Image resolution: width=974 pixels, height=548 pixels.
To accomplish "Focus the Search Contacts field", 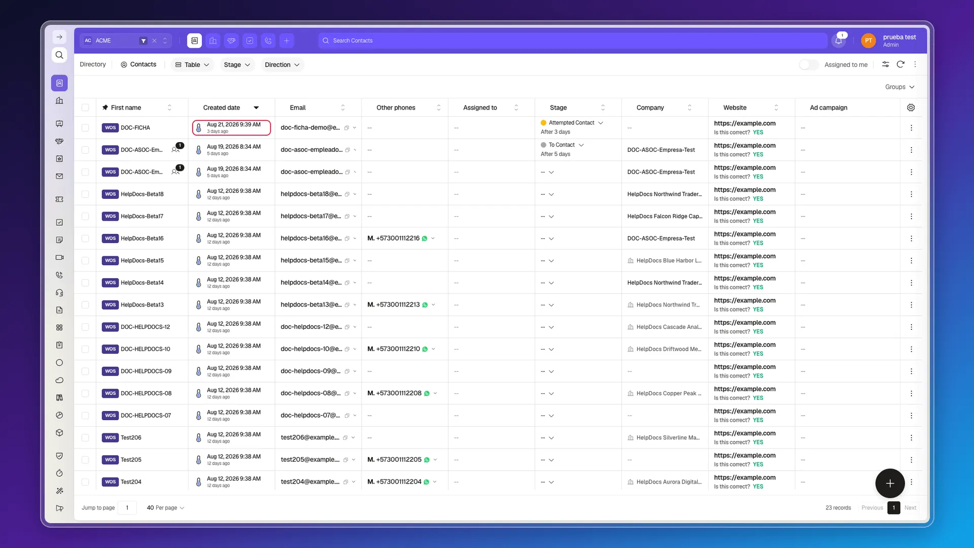I will (572, 41).
